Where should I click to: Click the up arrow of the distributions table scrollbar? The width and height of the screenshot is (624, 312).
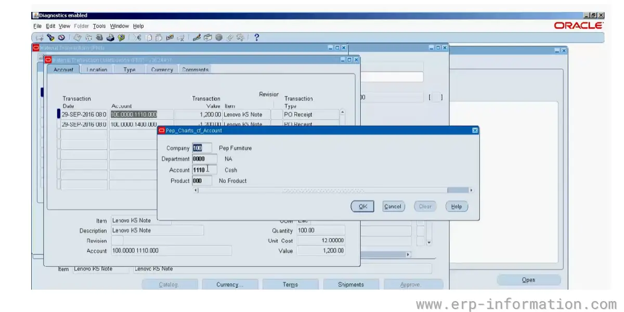coord(342,112)
